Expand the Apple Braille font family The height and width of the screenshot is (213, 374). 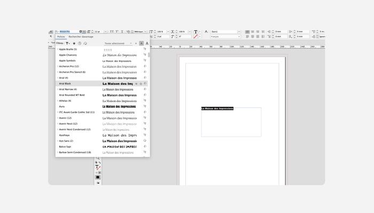click(x=58, y=49)
